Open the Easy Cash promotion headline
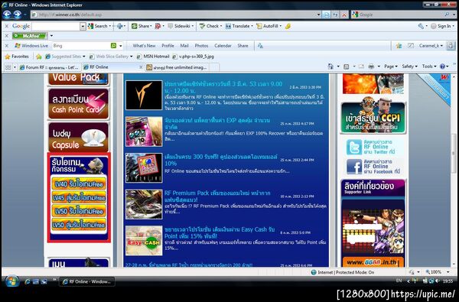The width and height of the screenshot is (459, 302). click(220, 232)
